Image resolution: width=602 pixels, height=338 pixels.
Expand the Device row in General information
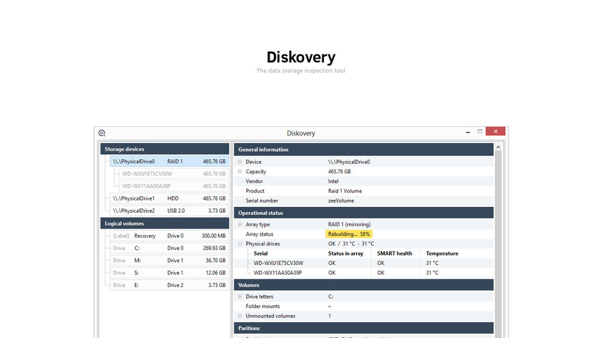pos(240,162)
